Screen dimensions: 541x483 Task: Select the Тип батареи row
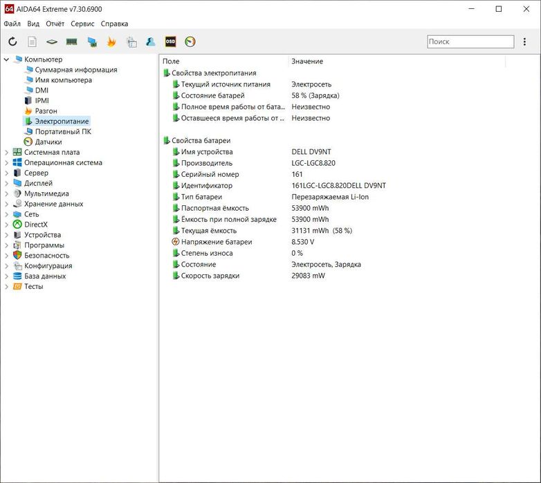pyautogui.click(x=270, y=197)
